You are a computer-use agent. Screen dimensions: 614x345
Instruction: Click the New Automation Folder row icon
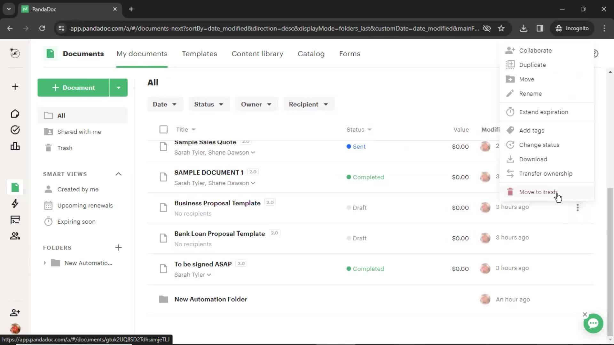point(163,299)
